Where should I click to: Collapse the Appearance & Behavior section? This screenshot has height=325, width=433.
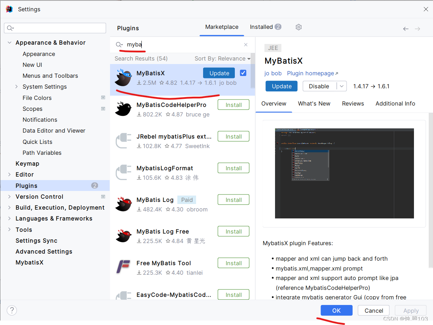(9, 43)
